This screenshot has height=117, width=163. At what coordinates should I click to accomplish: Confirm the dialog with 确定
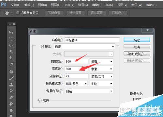click(x=137, y=40)
